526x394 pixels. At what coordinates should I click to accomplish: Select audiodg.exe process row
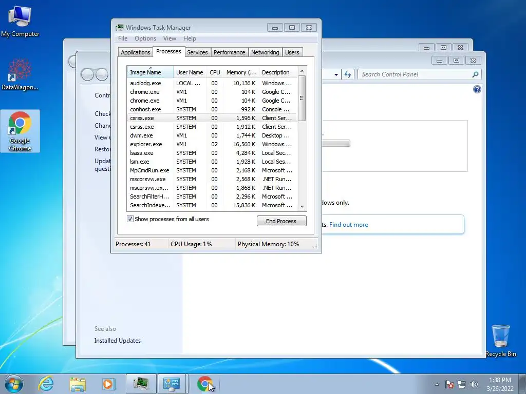[x=212, y=83]
